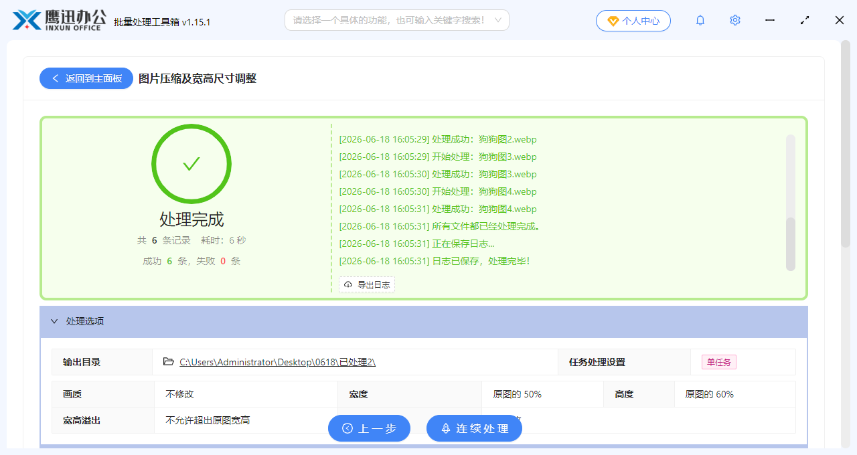Click the icon on 连续处理 button
This screenshot has height=455, width=857.
coord(446,428)
